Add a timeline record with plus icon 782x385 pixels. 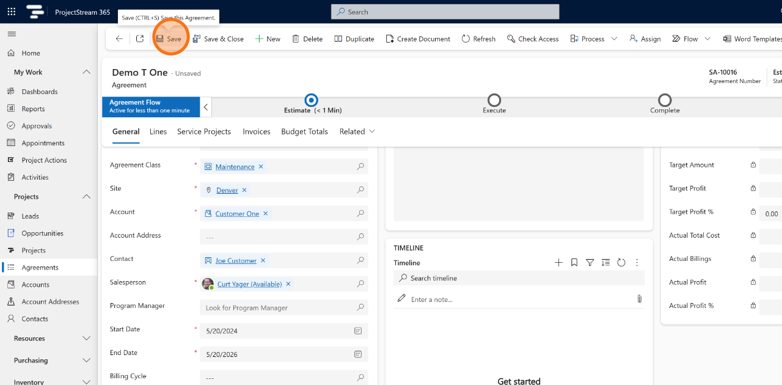coord(558,262)
